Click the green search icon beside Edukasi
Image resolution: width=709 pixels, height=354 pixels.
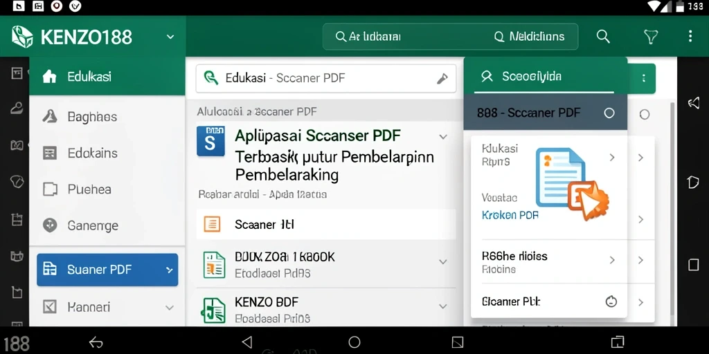pos(211,78)
